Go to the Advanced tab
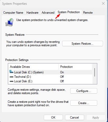The height and width of the screenshot is (122, 108). (48, 13)
